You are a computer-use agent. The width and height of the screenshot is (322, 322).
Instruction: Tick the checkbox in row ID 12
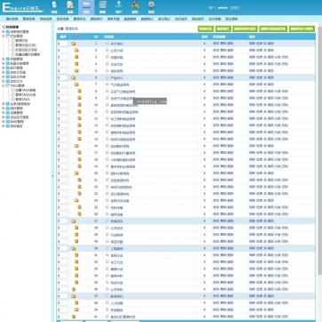pyautogui.click(x=107, y=118)
